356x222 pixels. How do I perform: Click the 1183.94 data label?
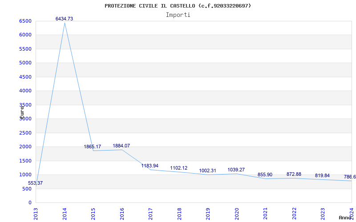tap(150, 166)
